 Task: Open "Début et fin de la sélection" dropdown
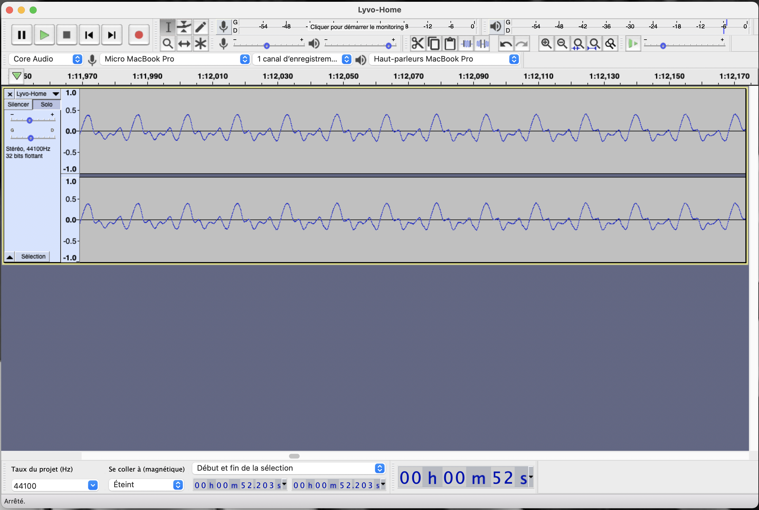pyautogui.click(x=289, y=468)
